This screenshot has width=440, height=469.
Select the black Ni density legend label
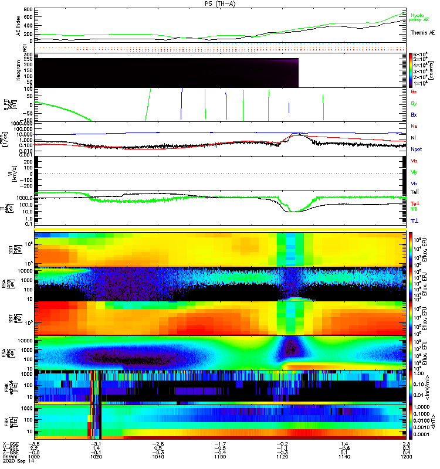[x=414, y=138]
